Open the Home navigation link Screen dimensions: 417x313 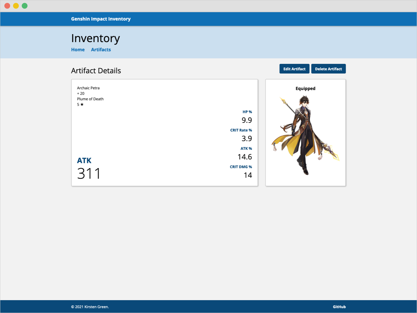pyautogui.click(x=78, y=50)
